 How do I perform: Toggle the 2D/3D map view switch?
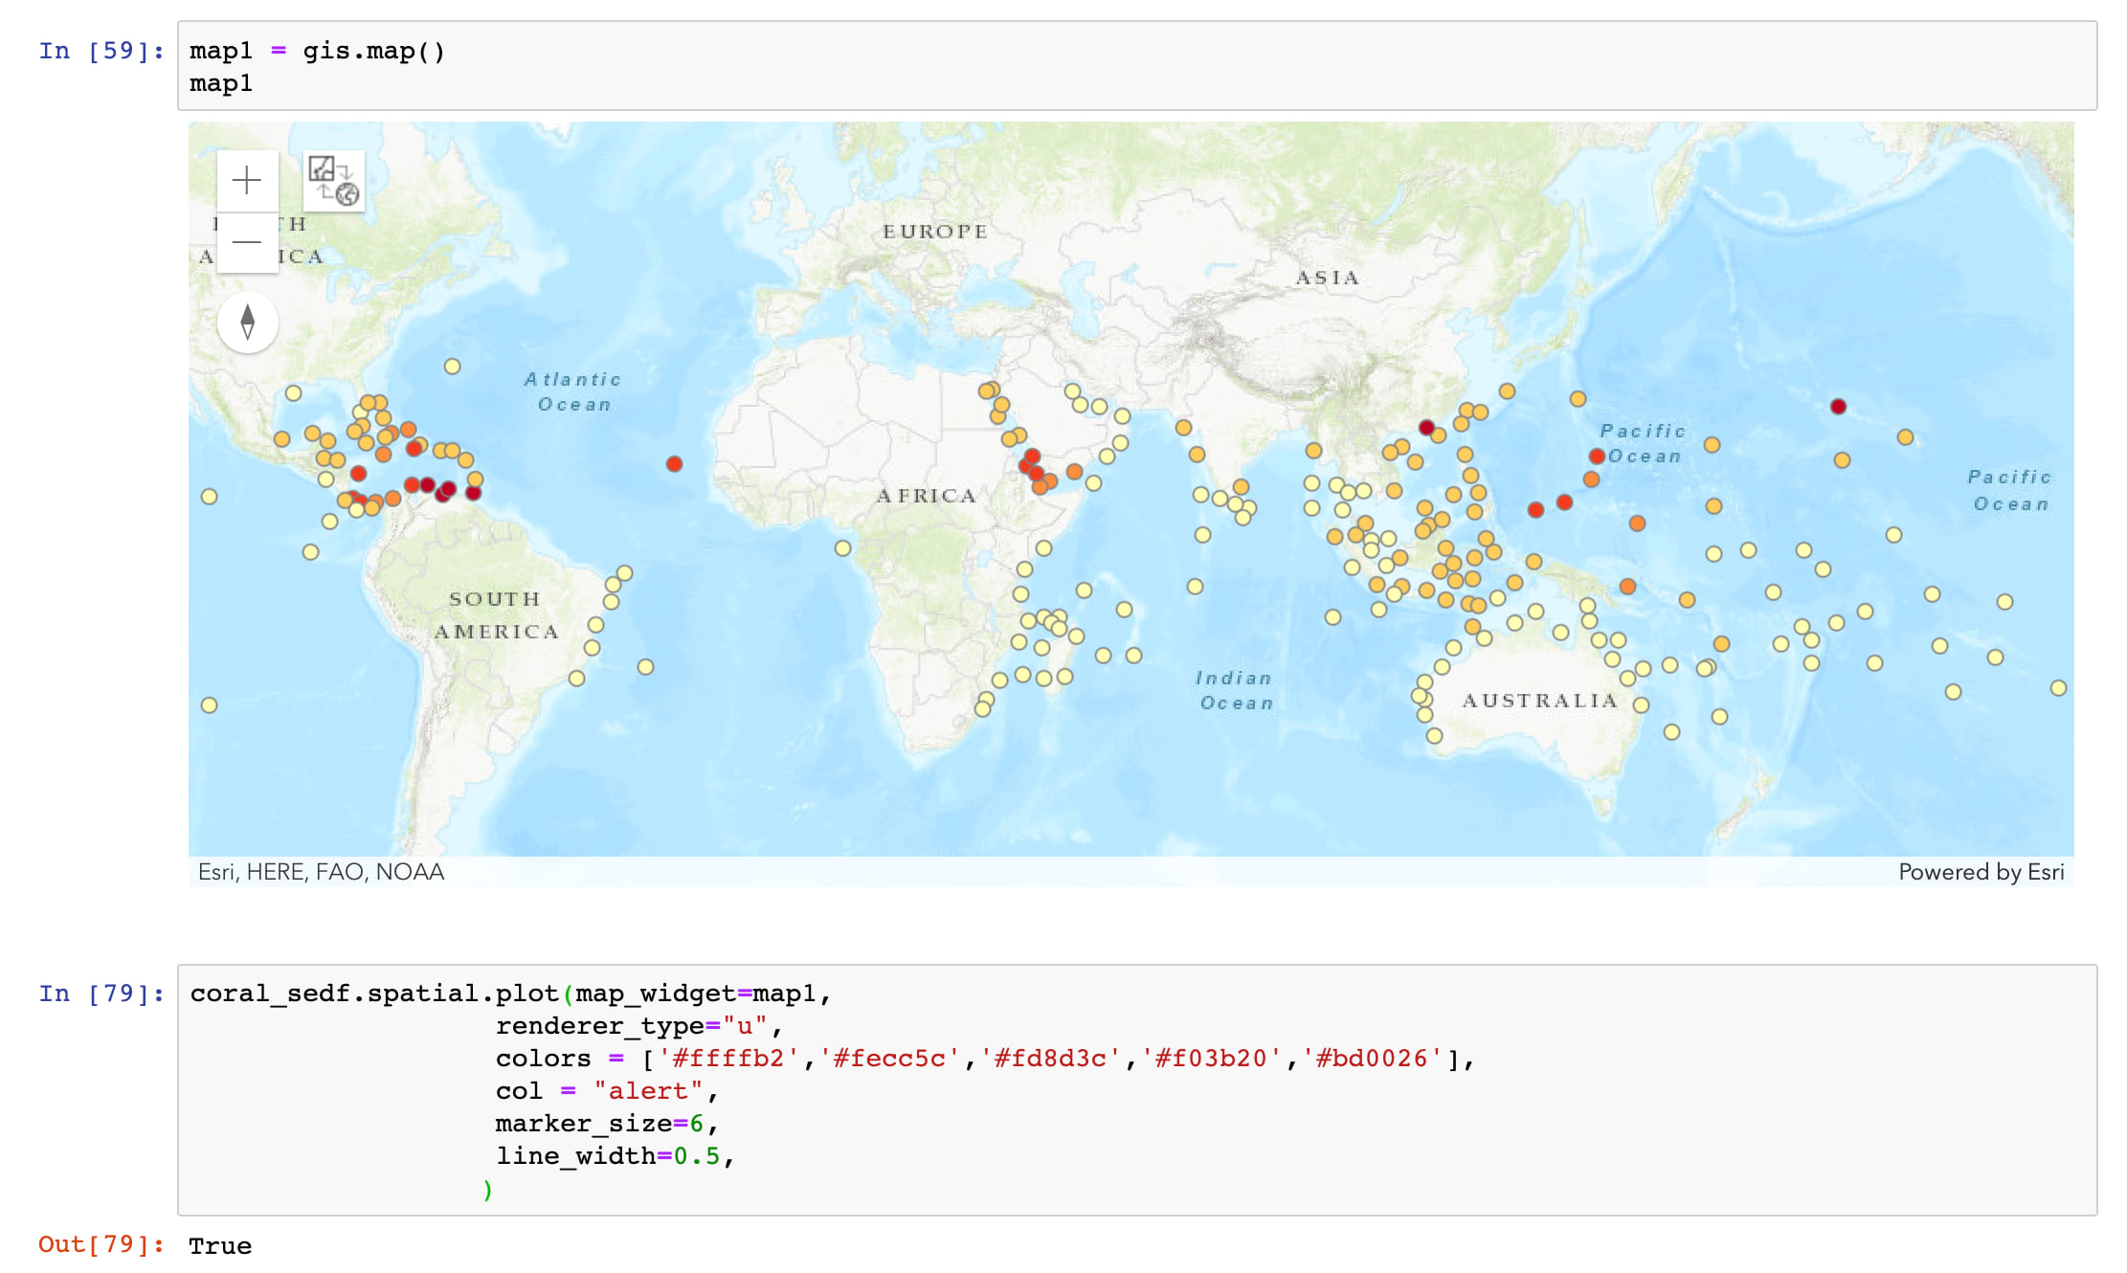click(334, 180)
